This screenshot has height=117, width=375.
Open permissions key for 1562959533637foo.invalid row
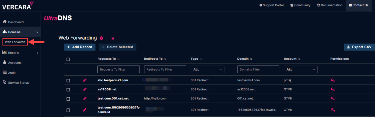(333, 110)
